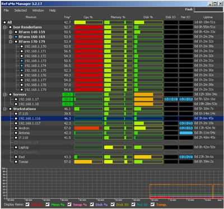Viewport: 224px width, 209px height.
Task: Sort by the Disk % column header
Action: [x=148, y=17]
